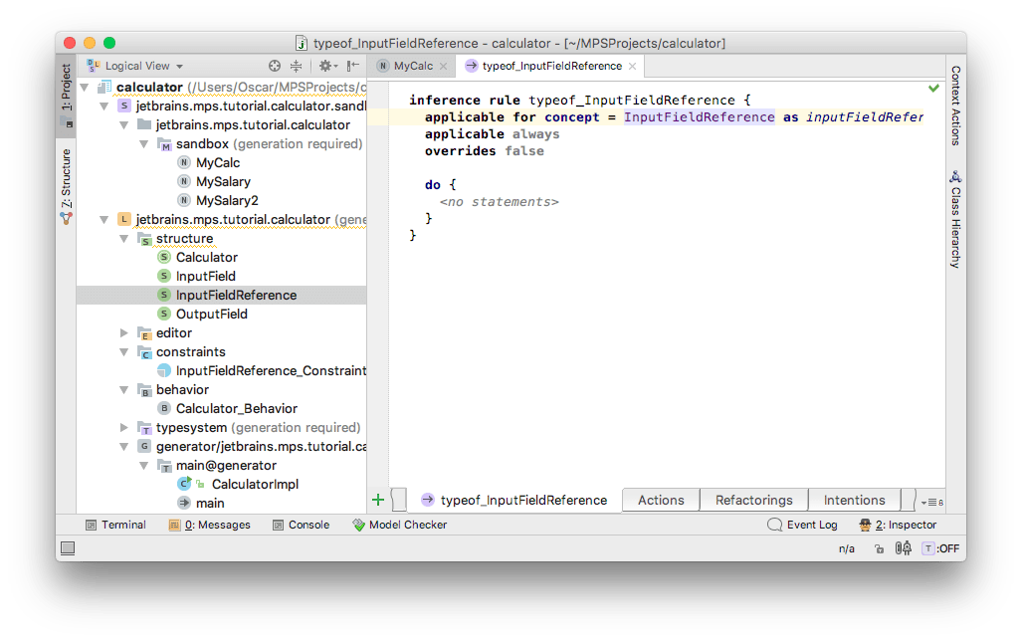The image size is (1022, 641).
Task: Hide the project panel with the hide icon
Action: click(352, 66)
